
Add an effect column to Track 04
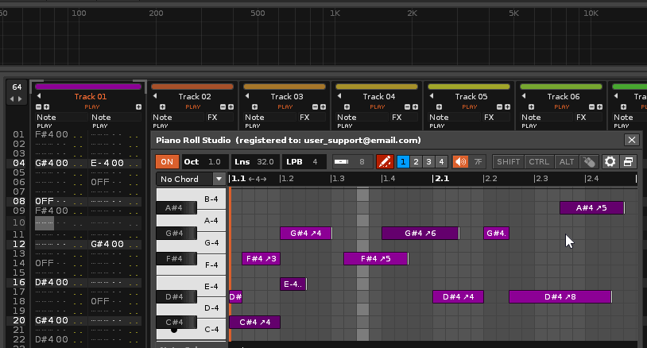pyautogui.click(x=415, y=106)
